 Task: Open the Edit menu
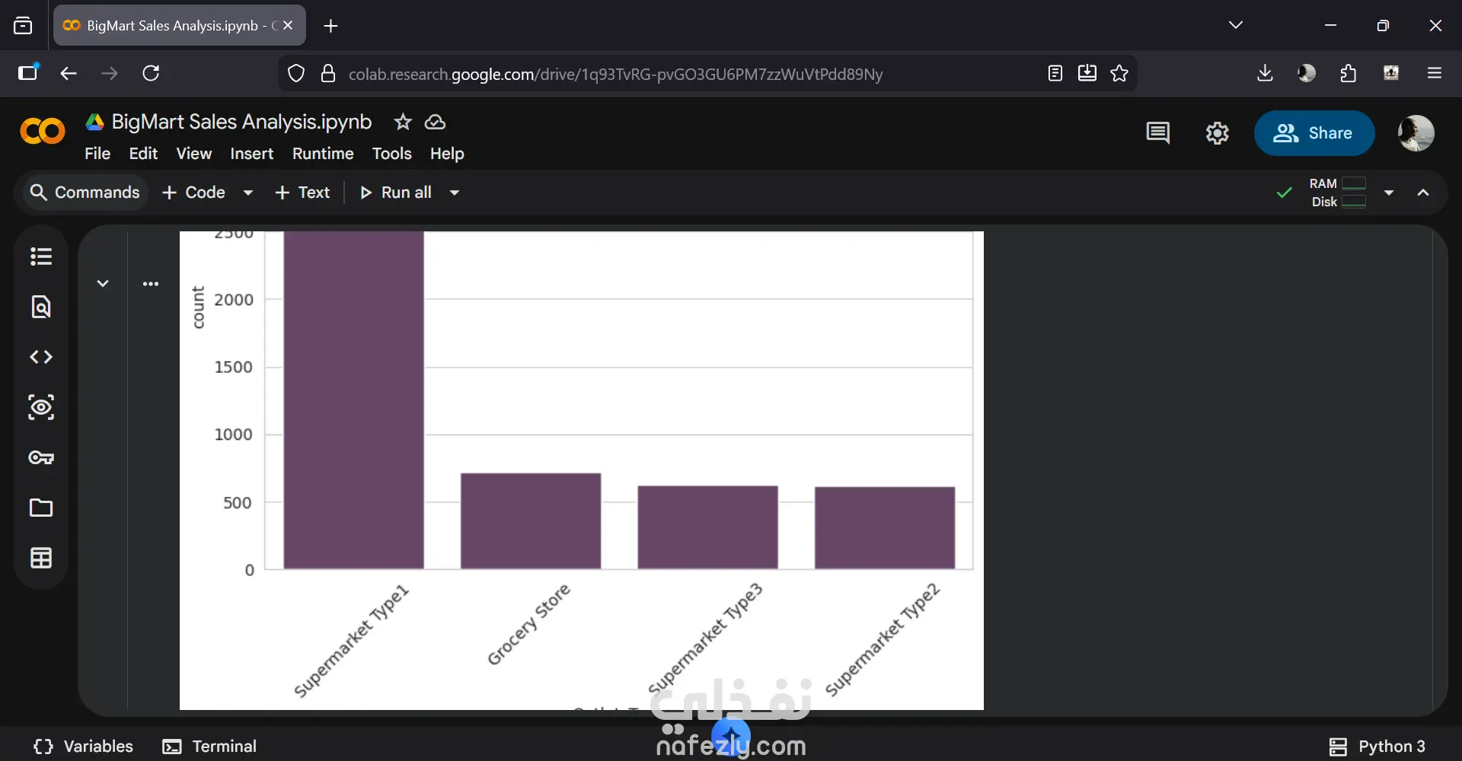point(143,154)
